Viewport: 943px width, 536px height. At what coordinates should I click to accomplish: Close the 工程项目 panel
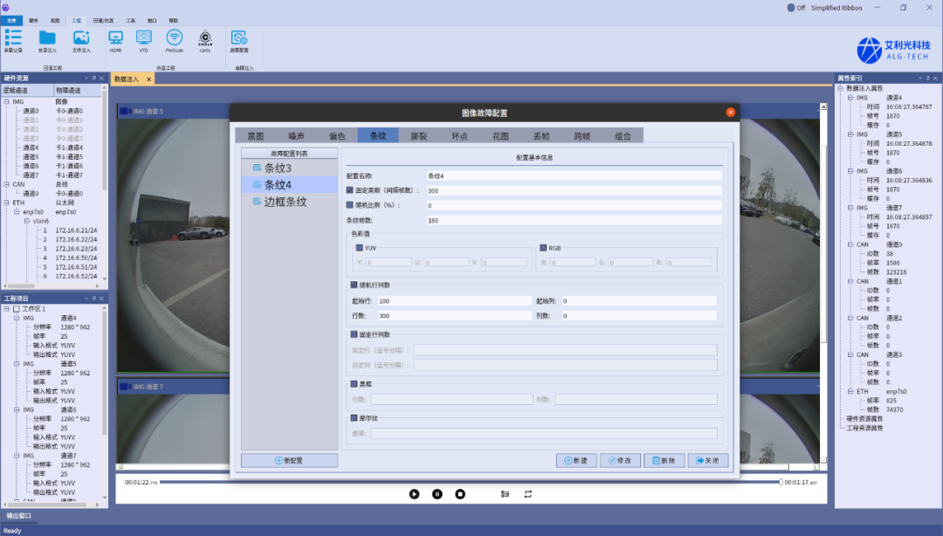click(101, 299)
